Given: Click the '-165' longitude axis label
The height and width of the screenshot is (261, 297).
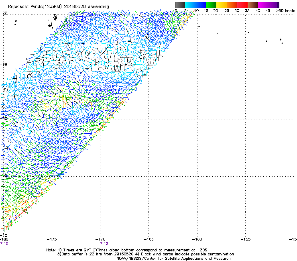Looking at the screenshot, I should [148, 239].
